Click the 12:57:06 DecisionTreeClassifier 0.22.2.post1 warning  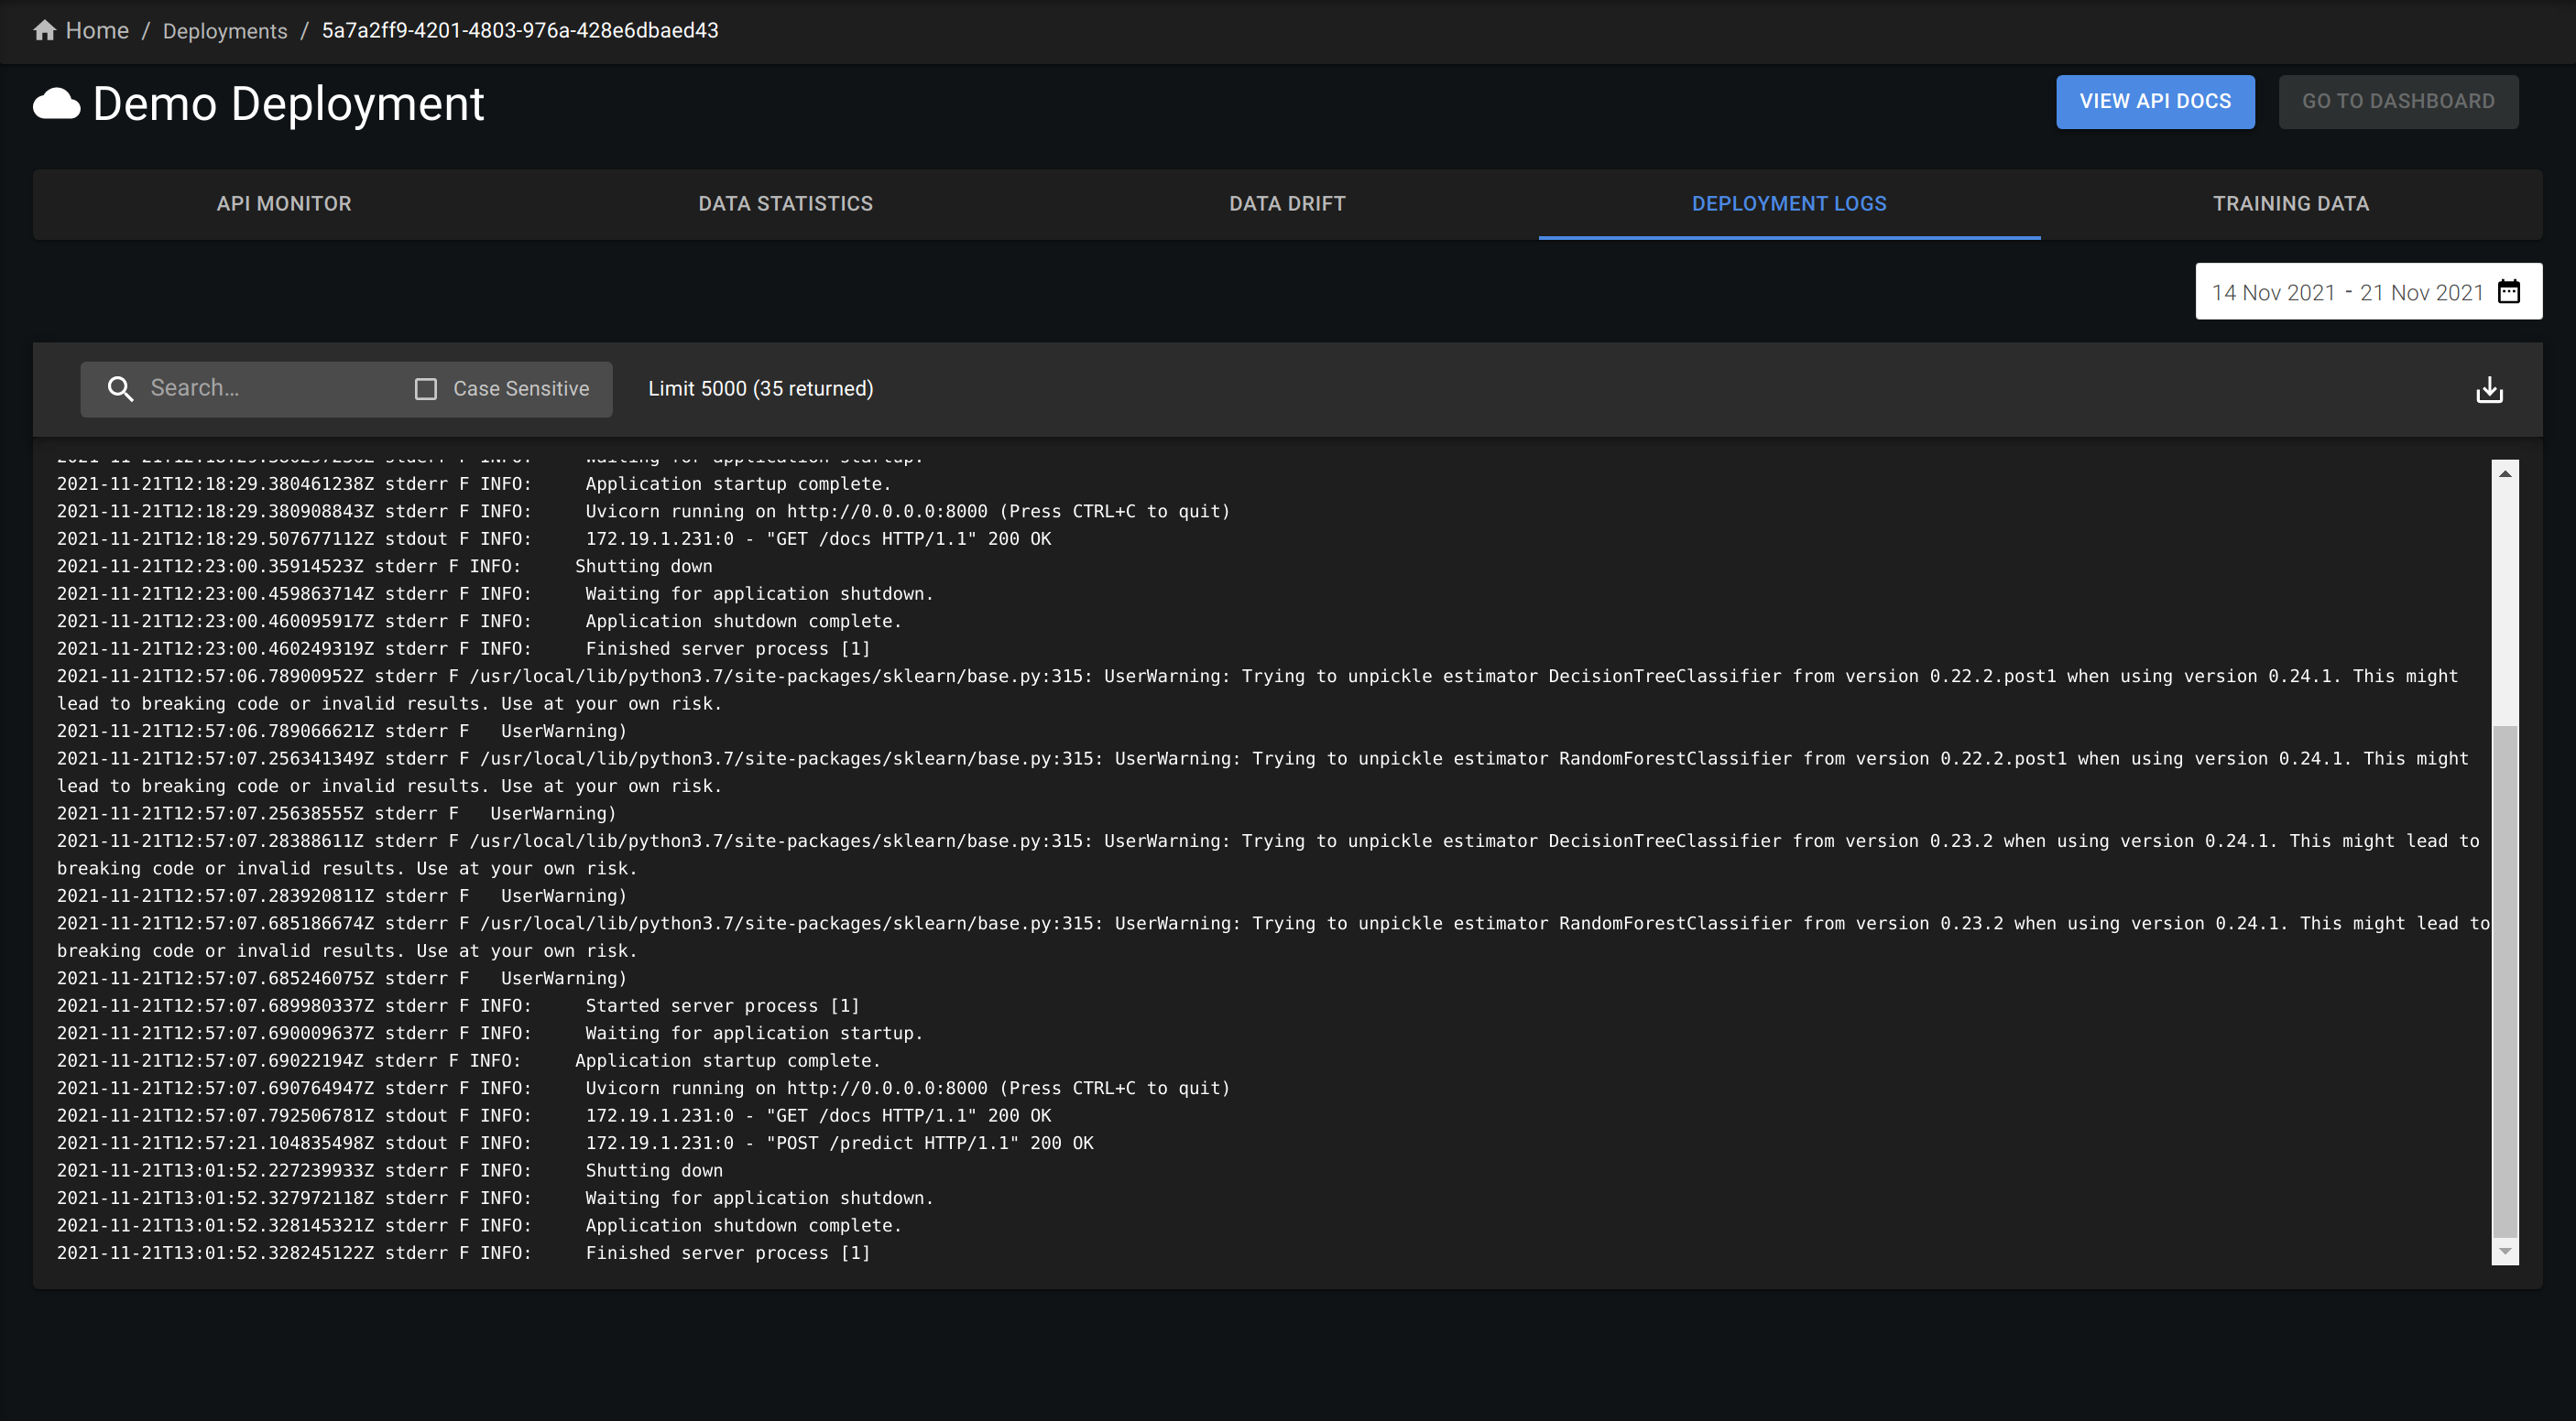coord(1257,689)
